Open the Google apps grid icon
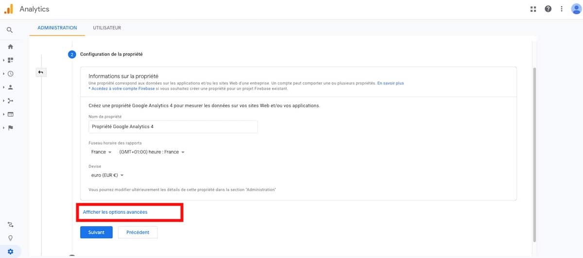This screenshot has width=583, height=258. click(x=533, y=9)
